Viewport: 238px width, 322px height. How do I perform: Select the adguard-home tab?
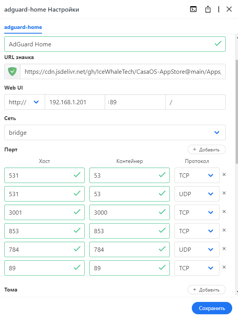point(23,27)
